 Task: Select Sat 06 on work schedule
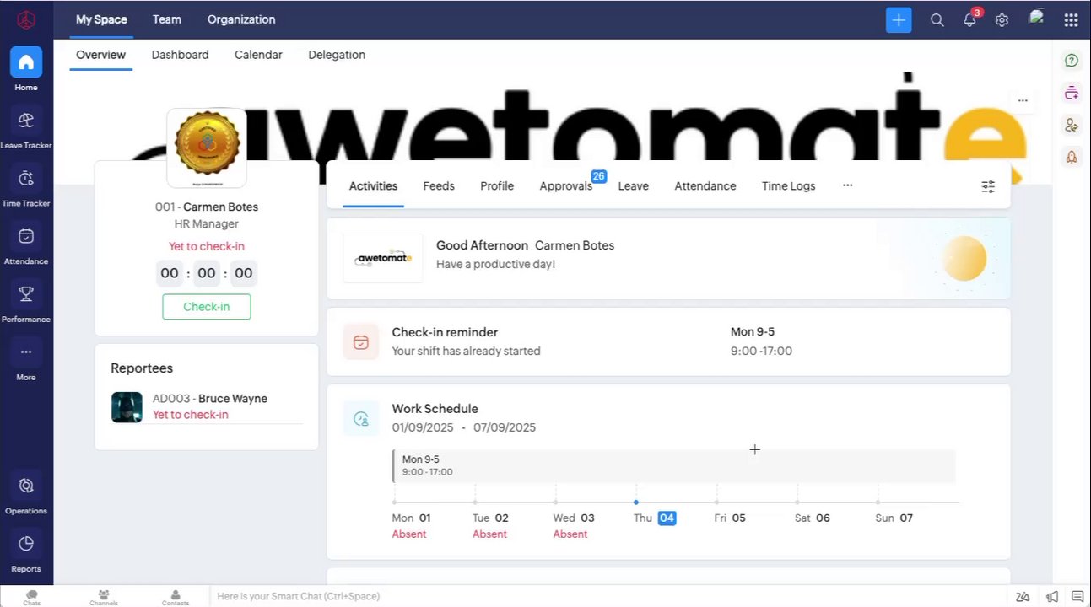click(x=813, y=518)
